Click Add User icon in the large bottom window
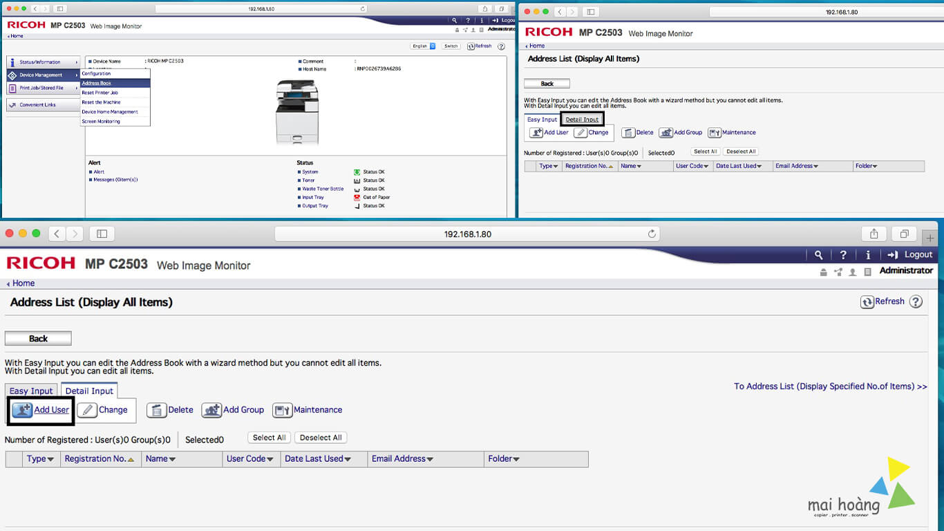This screenshot has width=944, height=531. 22,410
